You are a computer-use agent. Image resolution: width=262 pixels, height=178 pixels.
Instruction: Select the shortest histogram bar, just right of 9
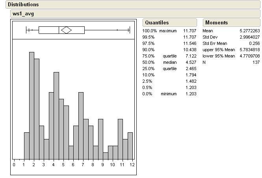(x=105, y=155)
